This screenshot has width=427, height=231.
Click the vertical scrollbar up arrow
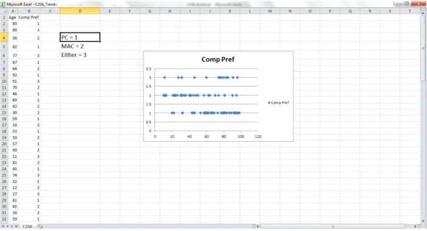click(x=423, y=13)
